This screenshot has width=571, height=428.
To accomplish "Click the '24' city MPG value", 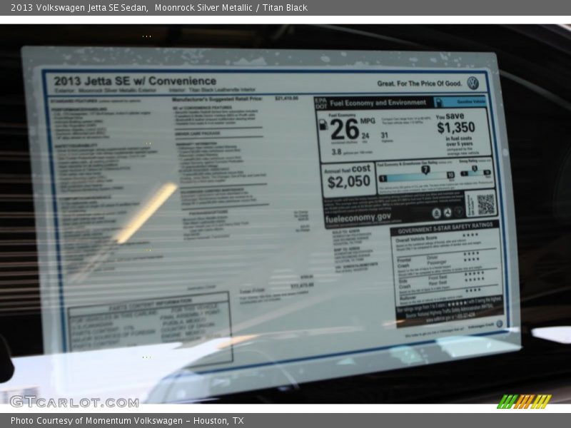I will click(365, 136).
